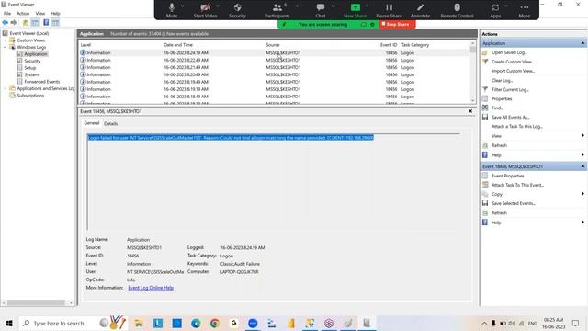Open File Explorer from taskbar
The height and width of the screenshot is (331, 588).
pos(139,323)
